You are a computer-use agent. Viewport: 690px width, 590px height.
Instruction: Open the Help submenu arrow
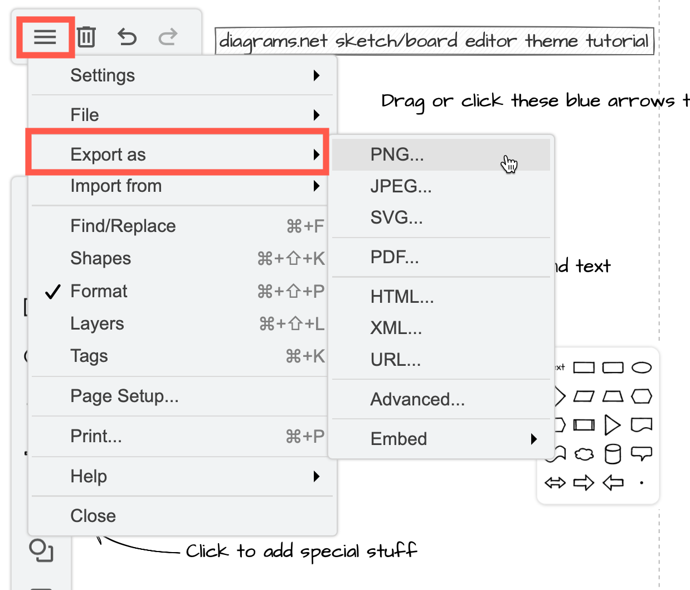coord(316,476)
